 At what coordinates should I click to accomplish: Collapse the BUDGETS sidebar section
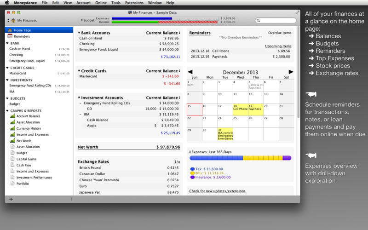click(x=7, y=98)
